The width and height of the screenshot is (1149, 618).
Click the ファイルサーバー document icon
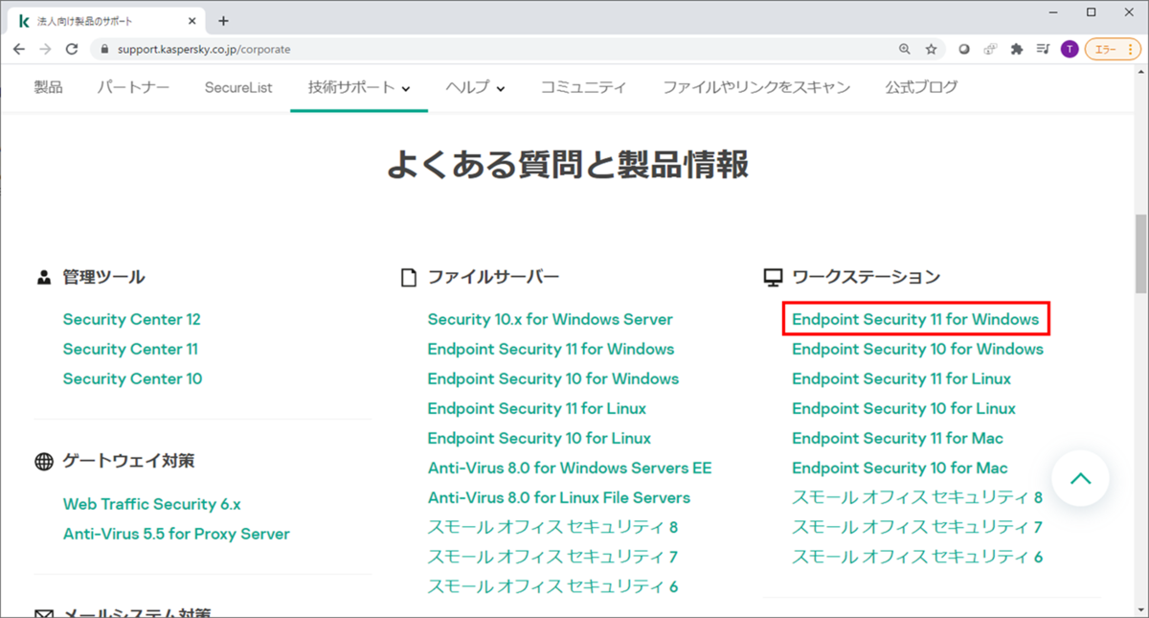pyautogui.click(x=408, y=276)
